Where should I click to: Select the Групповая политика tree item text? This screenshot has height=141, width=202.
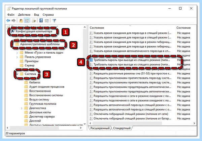coord(43,104)
